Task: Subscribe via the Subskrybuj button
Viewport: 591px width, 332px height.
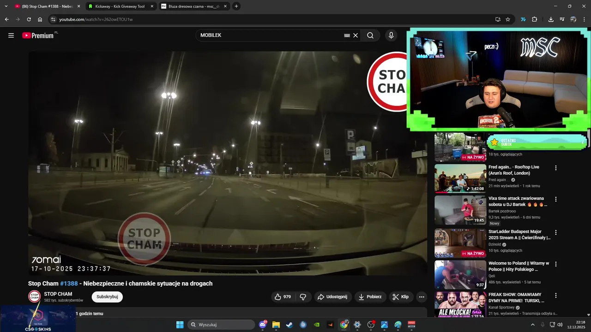Action: 107,297
